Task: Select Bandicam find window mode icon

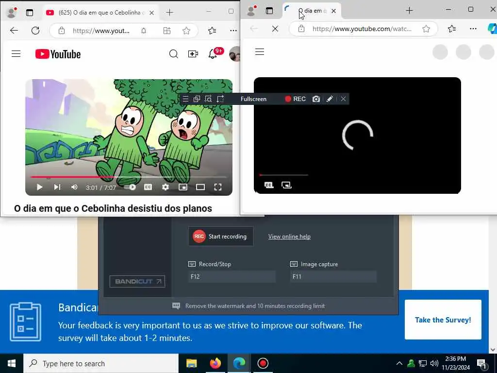Action: [208, 99]
